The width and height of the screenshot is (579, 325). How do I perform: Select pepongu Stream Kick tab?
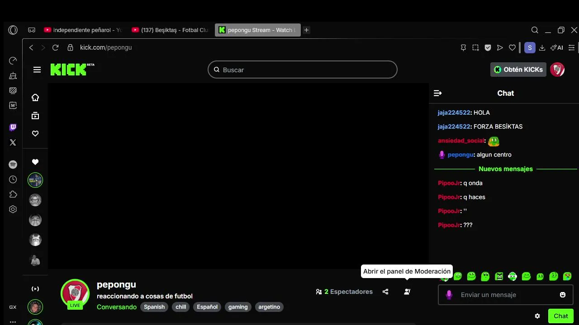(x=258, y=30)
